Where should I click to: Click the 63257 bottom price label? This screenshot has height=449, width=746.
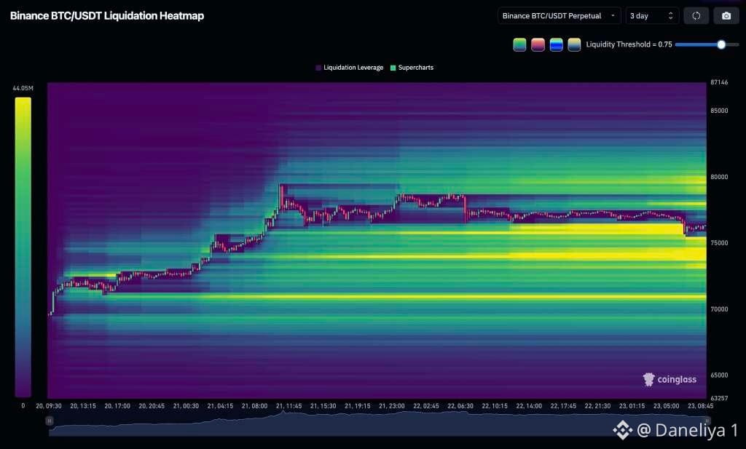pos(719,398)
